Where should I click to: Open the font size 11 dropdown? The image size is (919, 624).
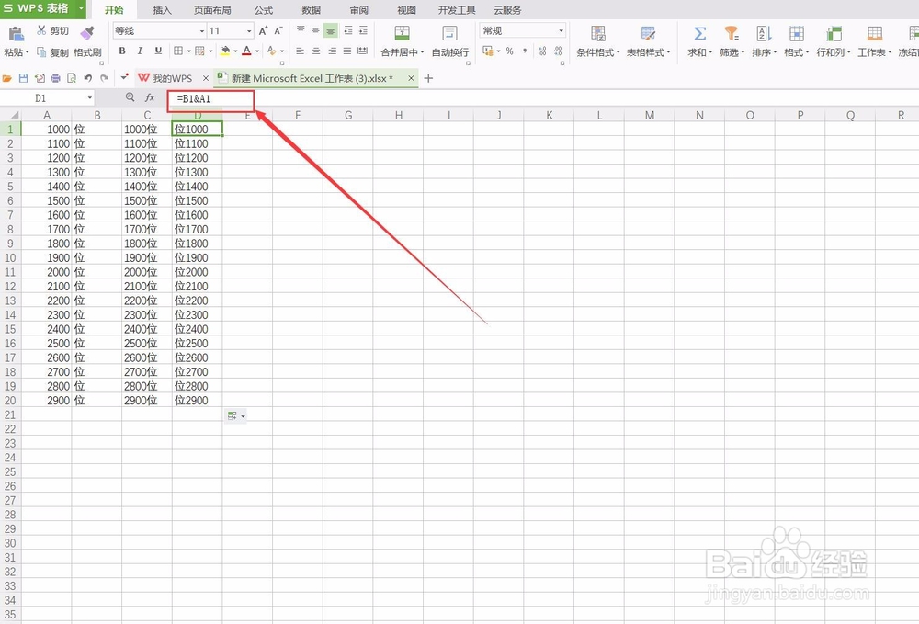pos(249,31)
